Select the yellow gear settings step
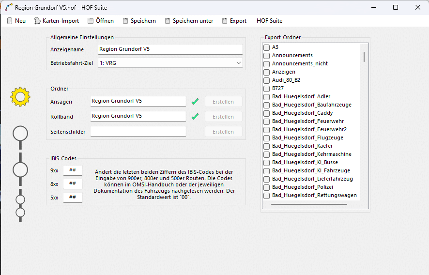The height and width of the screenshot is (275, 429). click(20, 97)
